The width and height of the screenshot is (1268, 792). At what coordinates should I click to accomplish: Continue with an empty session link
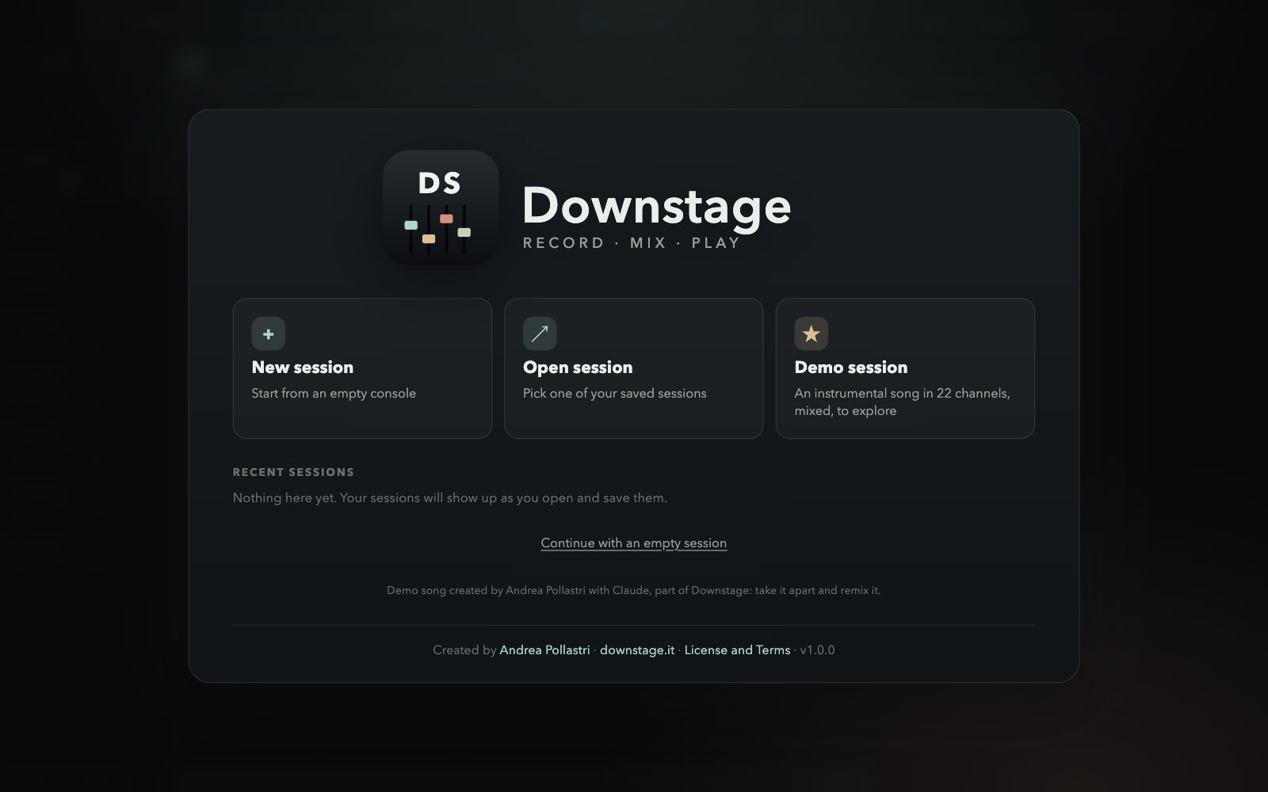click(634, 543)
